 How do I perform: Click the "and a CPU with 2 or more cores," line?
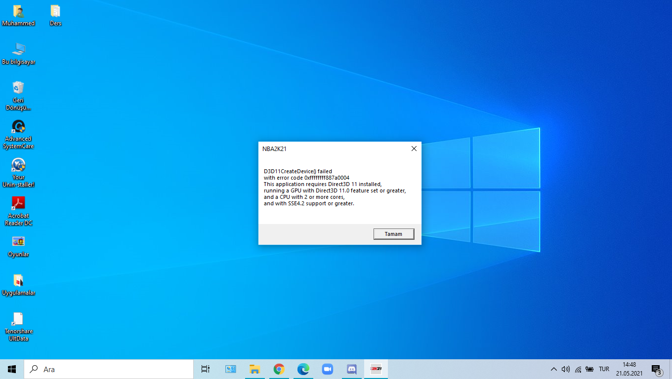[x=304, y=197]
